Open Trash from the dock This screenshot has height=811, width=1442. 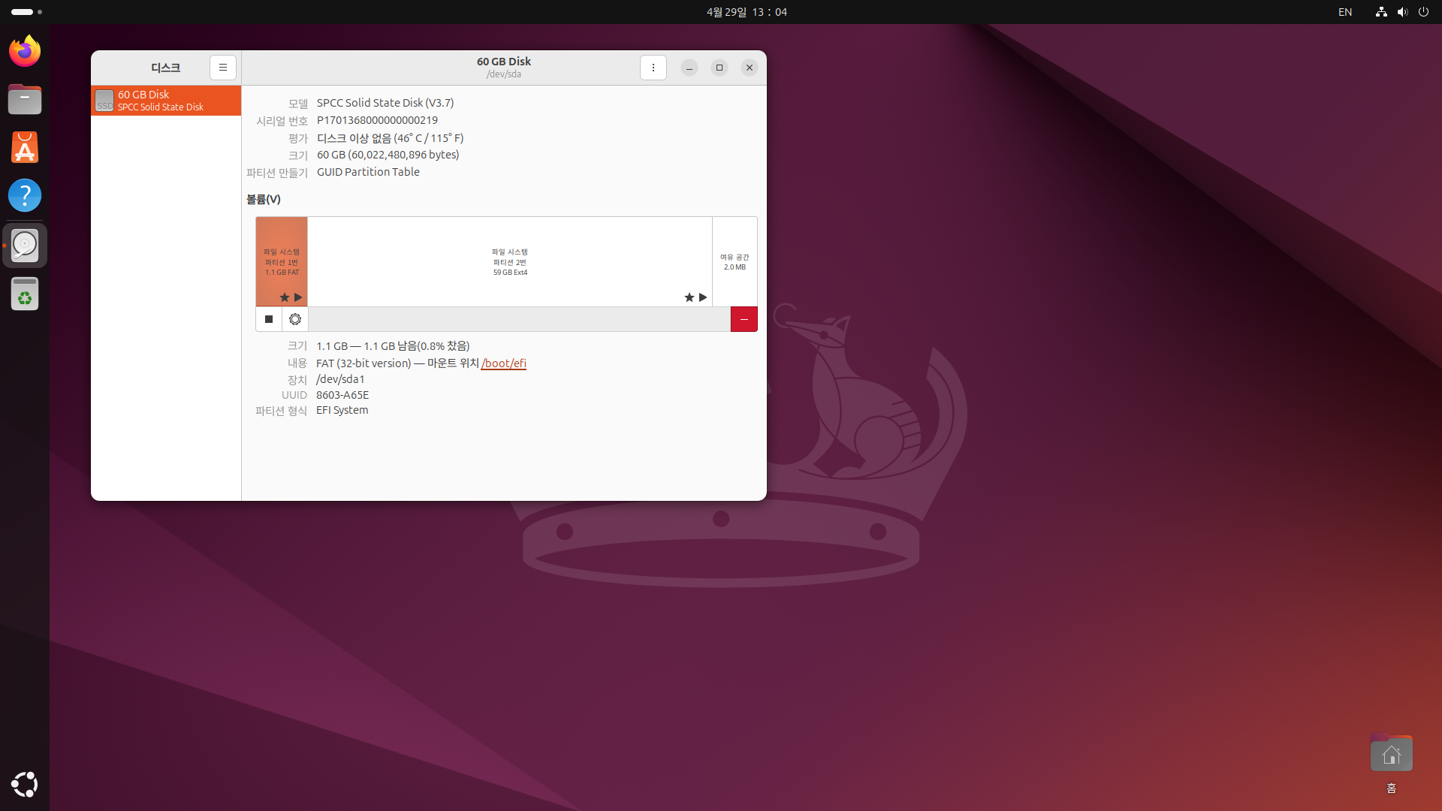[25, 294]
